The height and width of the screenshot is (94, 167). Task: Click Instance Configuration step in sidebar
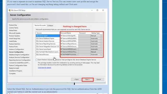16,49
